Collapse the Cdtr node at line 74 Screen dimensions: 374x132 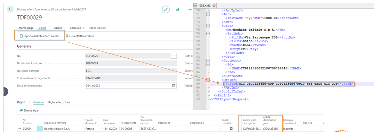(x=208, y=26)
